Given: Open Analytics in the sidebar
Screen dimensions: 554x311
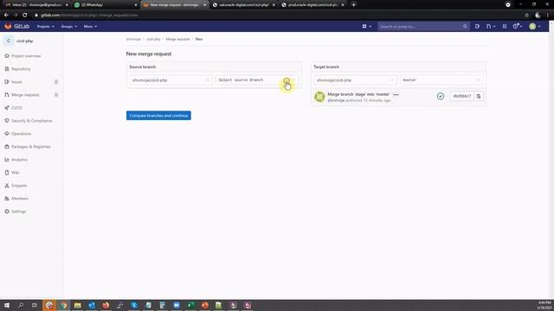Looking at the screenshot, I should click(16, 160).
